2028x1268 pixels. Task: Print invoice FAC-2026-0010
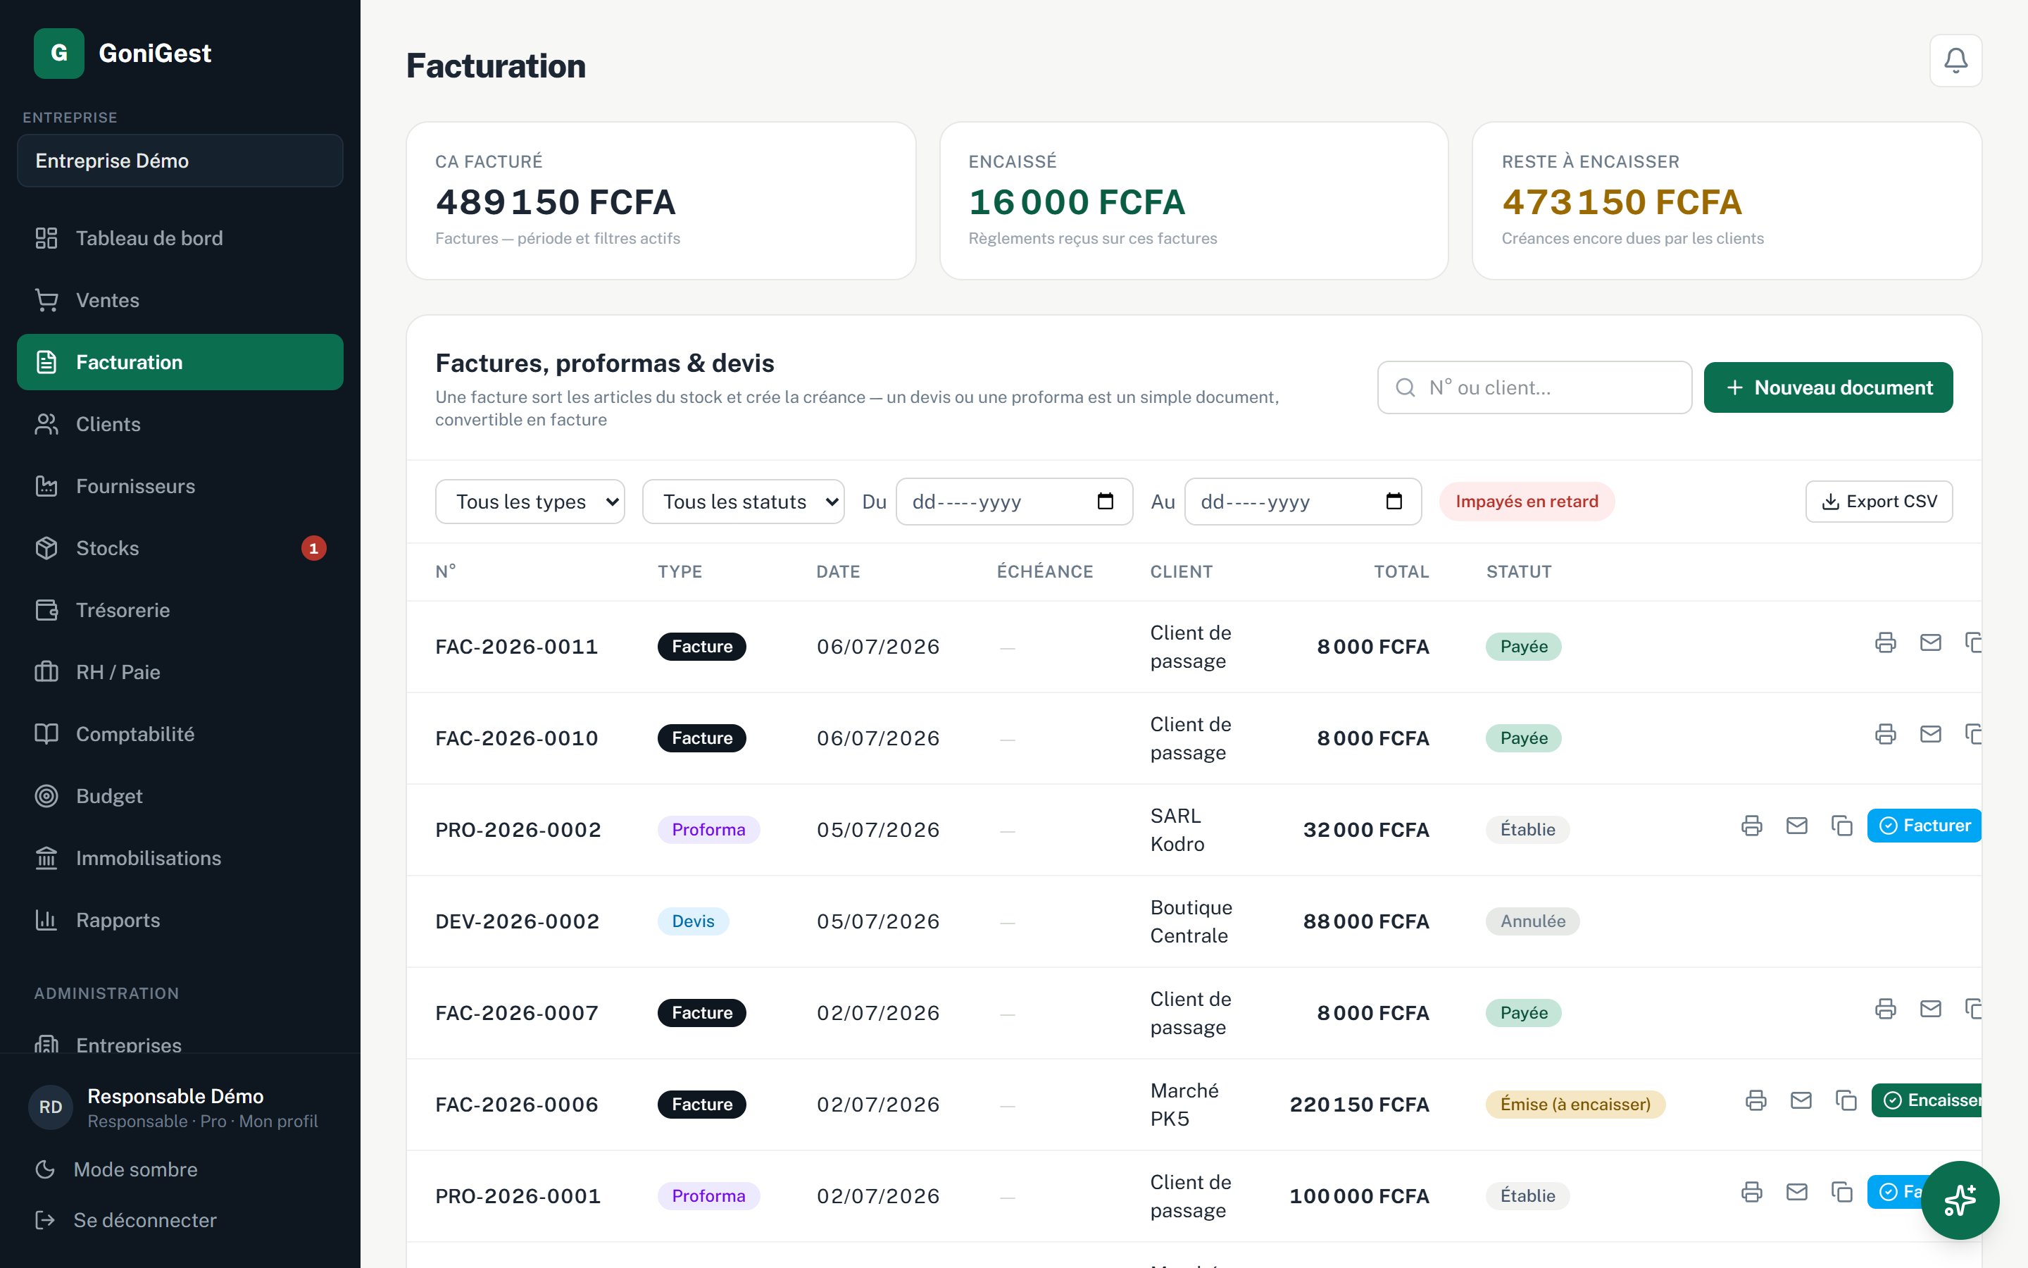1886,734
